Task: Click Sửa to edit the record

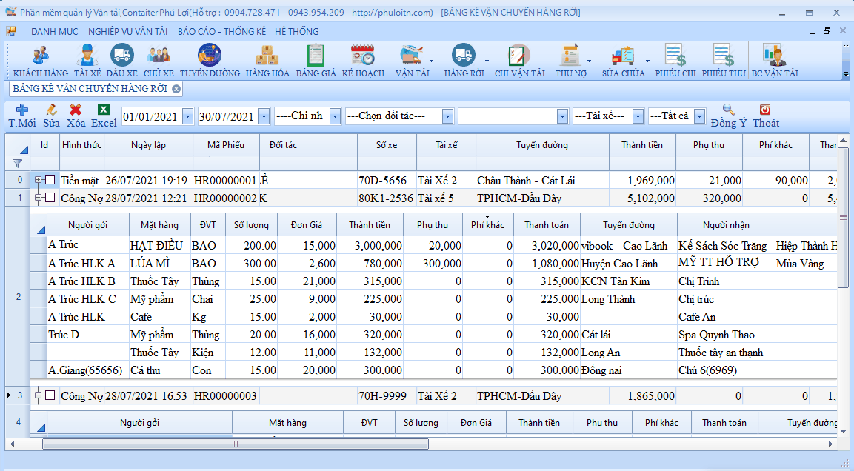Action: click(51, 116)
